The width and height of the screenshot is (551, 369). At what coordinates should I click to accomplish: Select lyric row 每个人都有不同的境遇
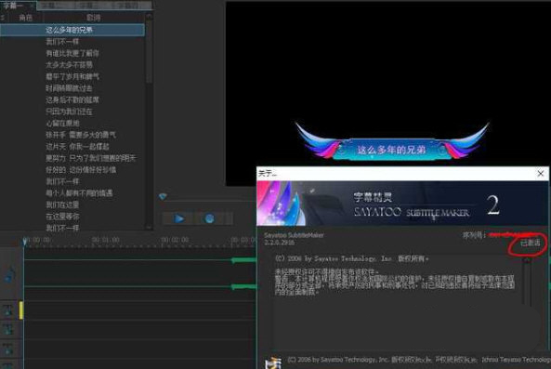tap(72, 193)
